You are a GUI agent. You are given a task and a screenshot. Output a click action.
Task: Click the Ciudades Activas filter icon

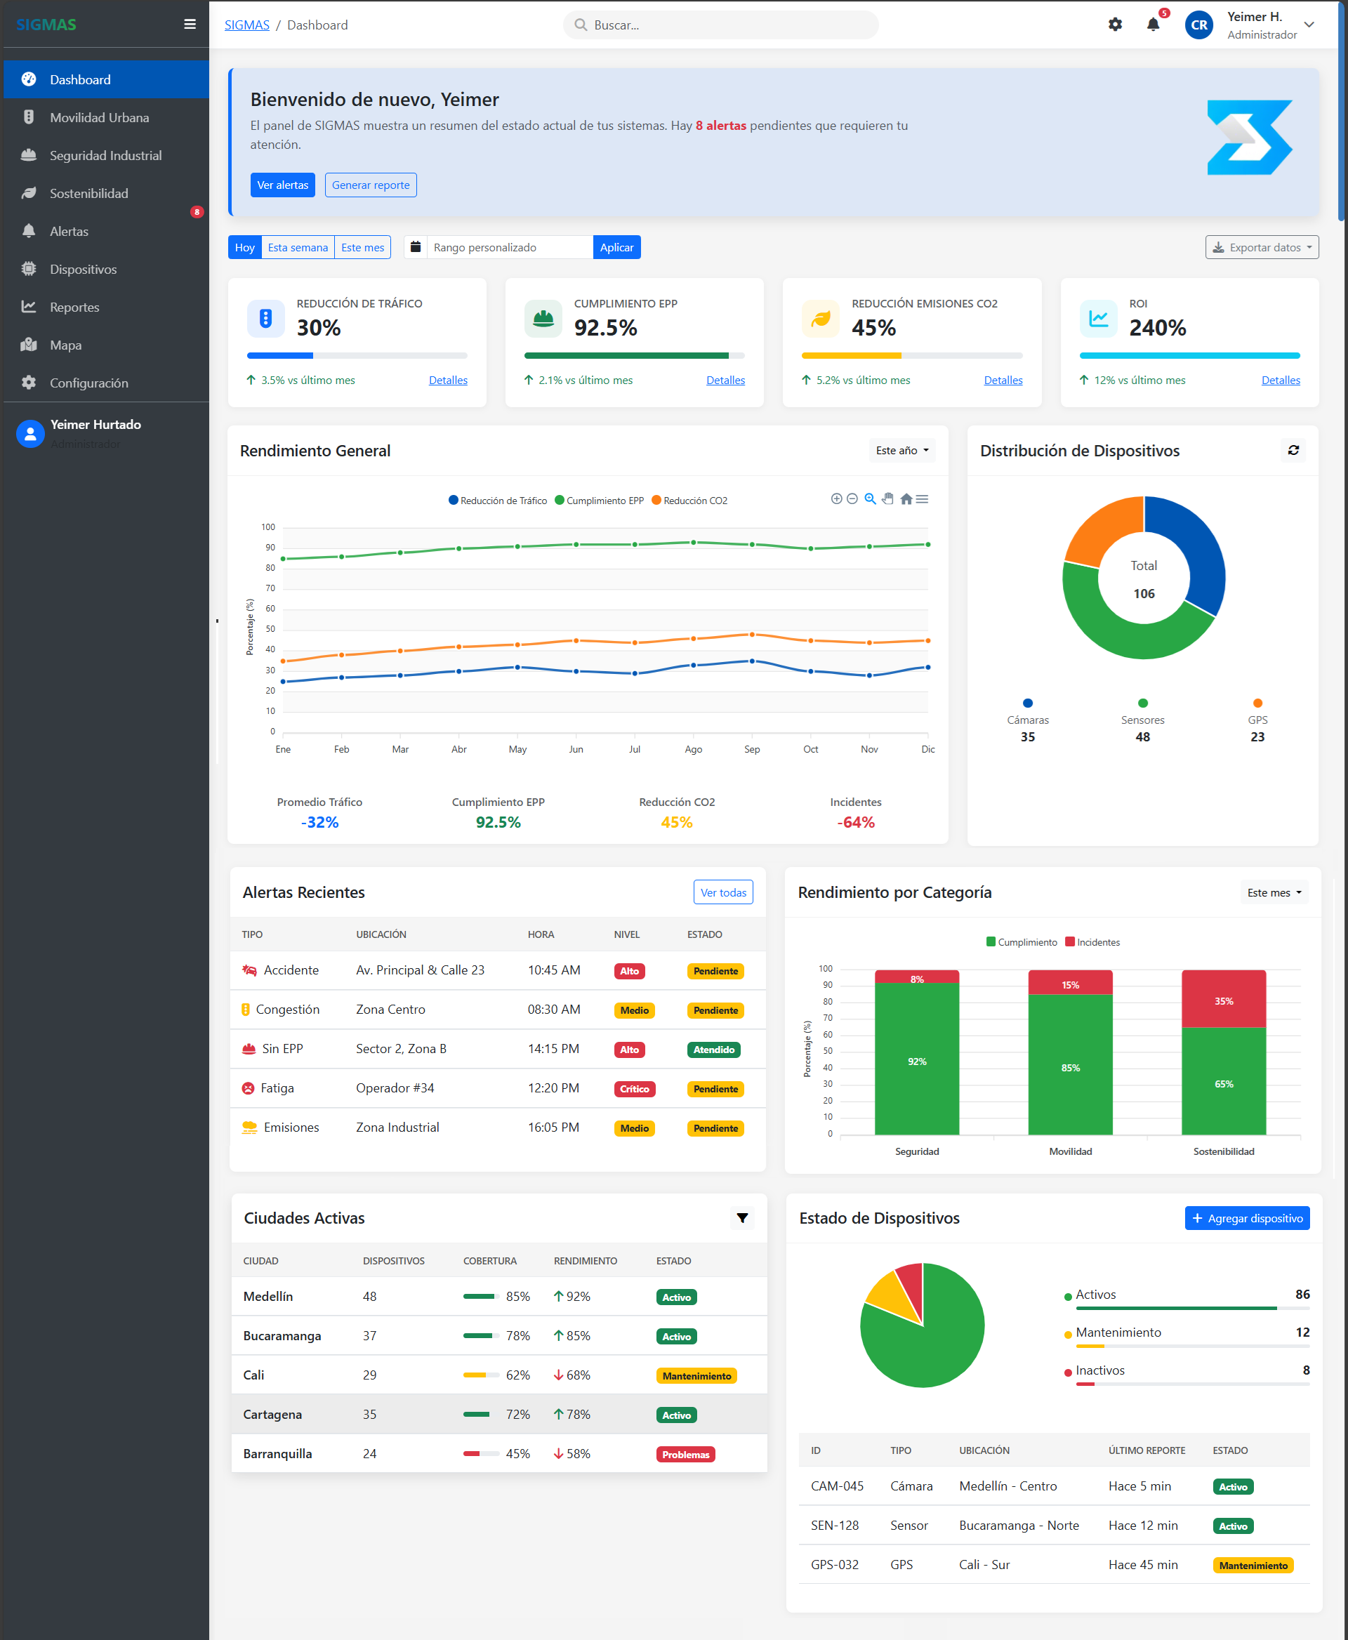coord(741,1217)
